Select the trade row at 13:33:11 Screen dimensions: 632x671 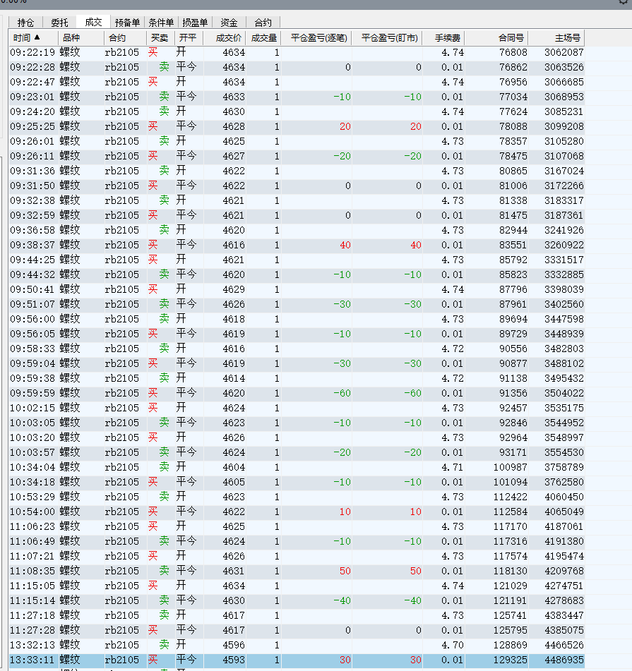pos(282,660)
